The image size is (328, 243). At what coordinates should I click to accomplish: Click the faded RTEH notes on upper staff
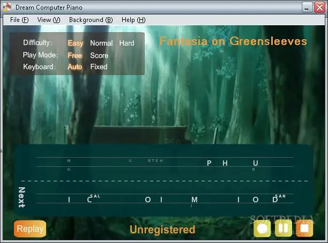[155, 161]
